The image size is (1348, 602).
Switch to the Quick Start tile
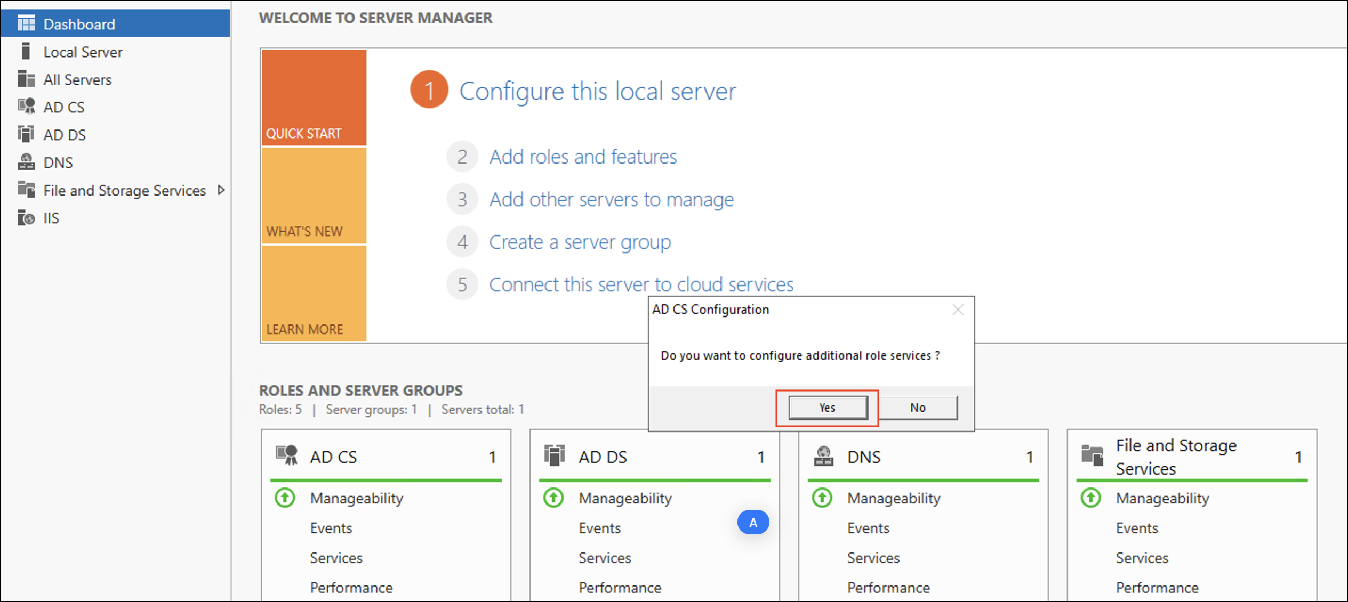314,97
